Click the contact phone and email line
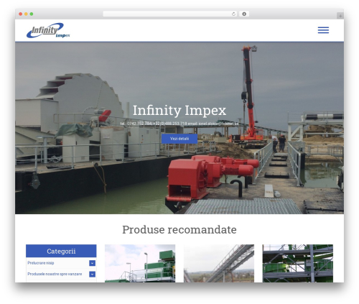Viewport: 359px width, 304px height. tap(179, 124)
